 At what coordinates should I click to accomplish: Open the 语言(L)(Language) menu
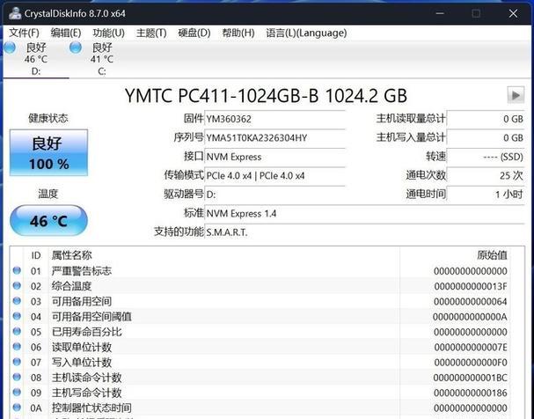coord(306,33)
